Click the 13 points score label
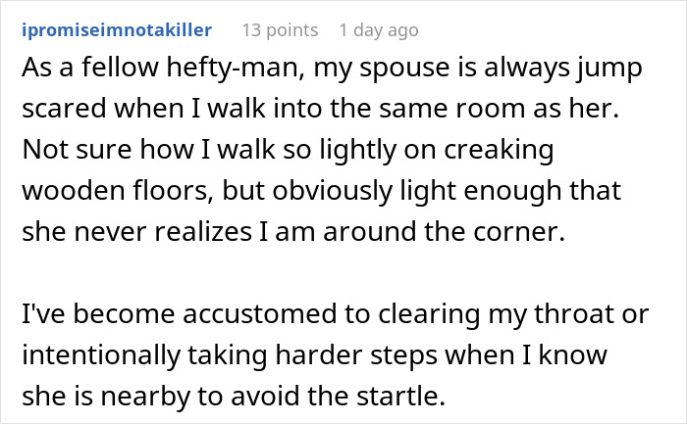Viewport: 687px width, 424px height. coord(281,30)
